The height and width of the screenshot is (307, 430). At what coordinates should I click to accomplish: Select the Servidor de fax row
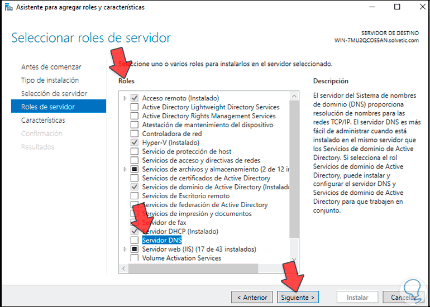click(164, 222)
